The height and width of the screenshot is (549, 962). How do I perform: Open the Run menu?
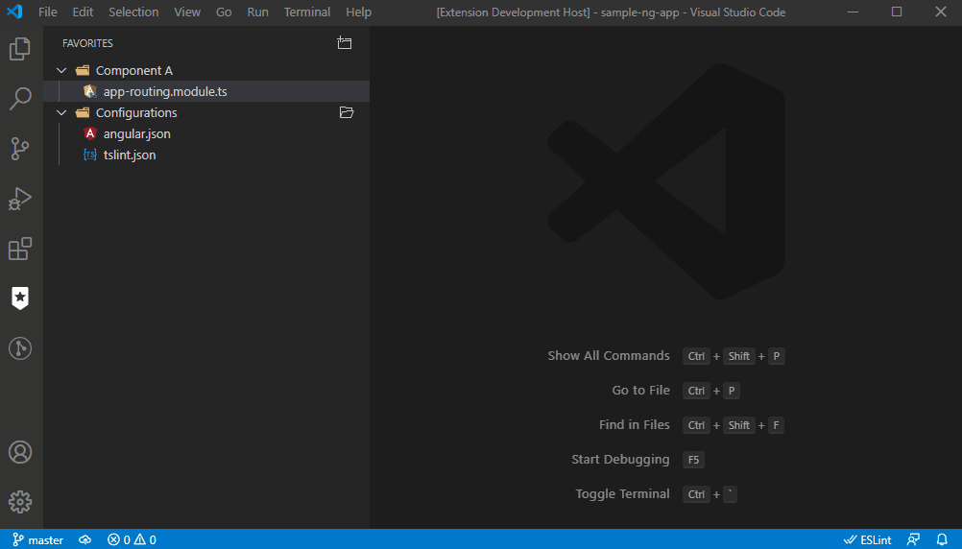[x=257, y=12]
